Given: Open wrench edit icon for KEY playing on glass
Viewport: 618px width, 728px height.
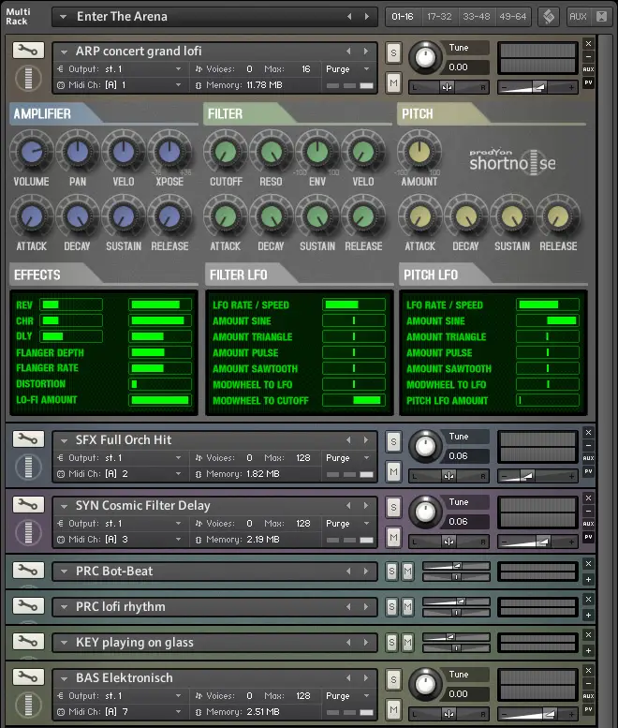Looking at the screenshot, I should click(x=28, y=641).
